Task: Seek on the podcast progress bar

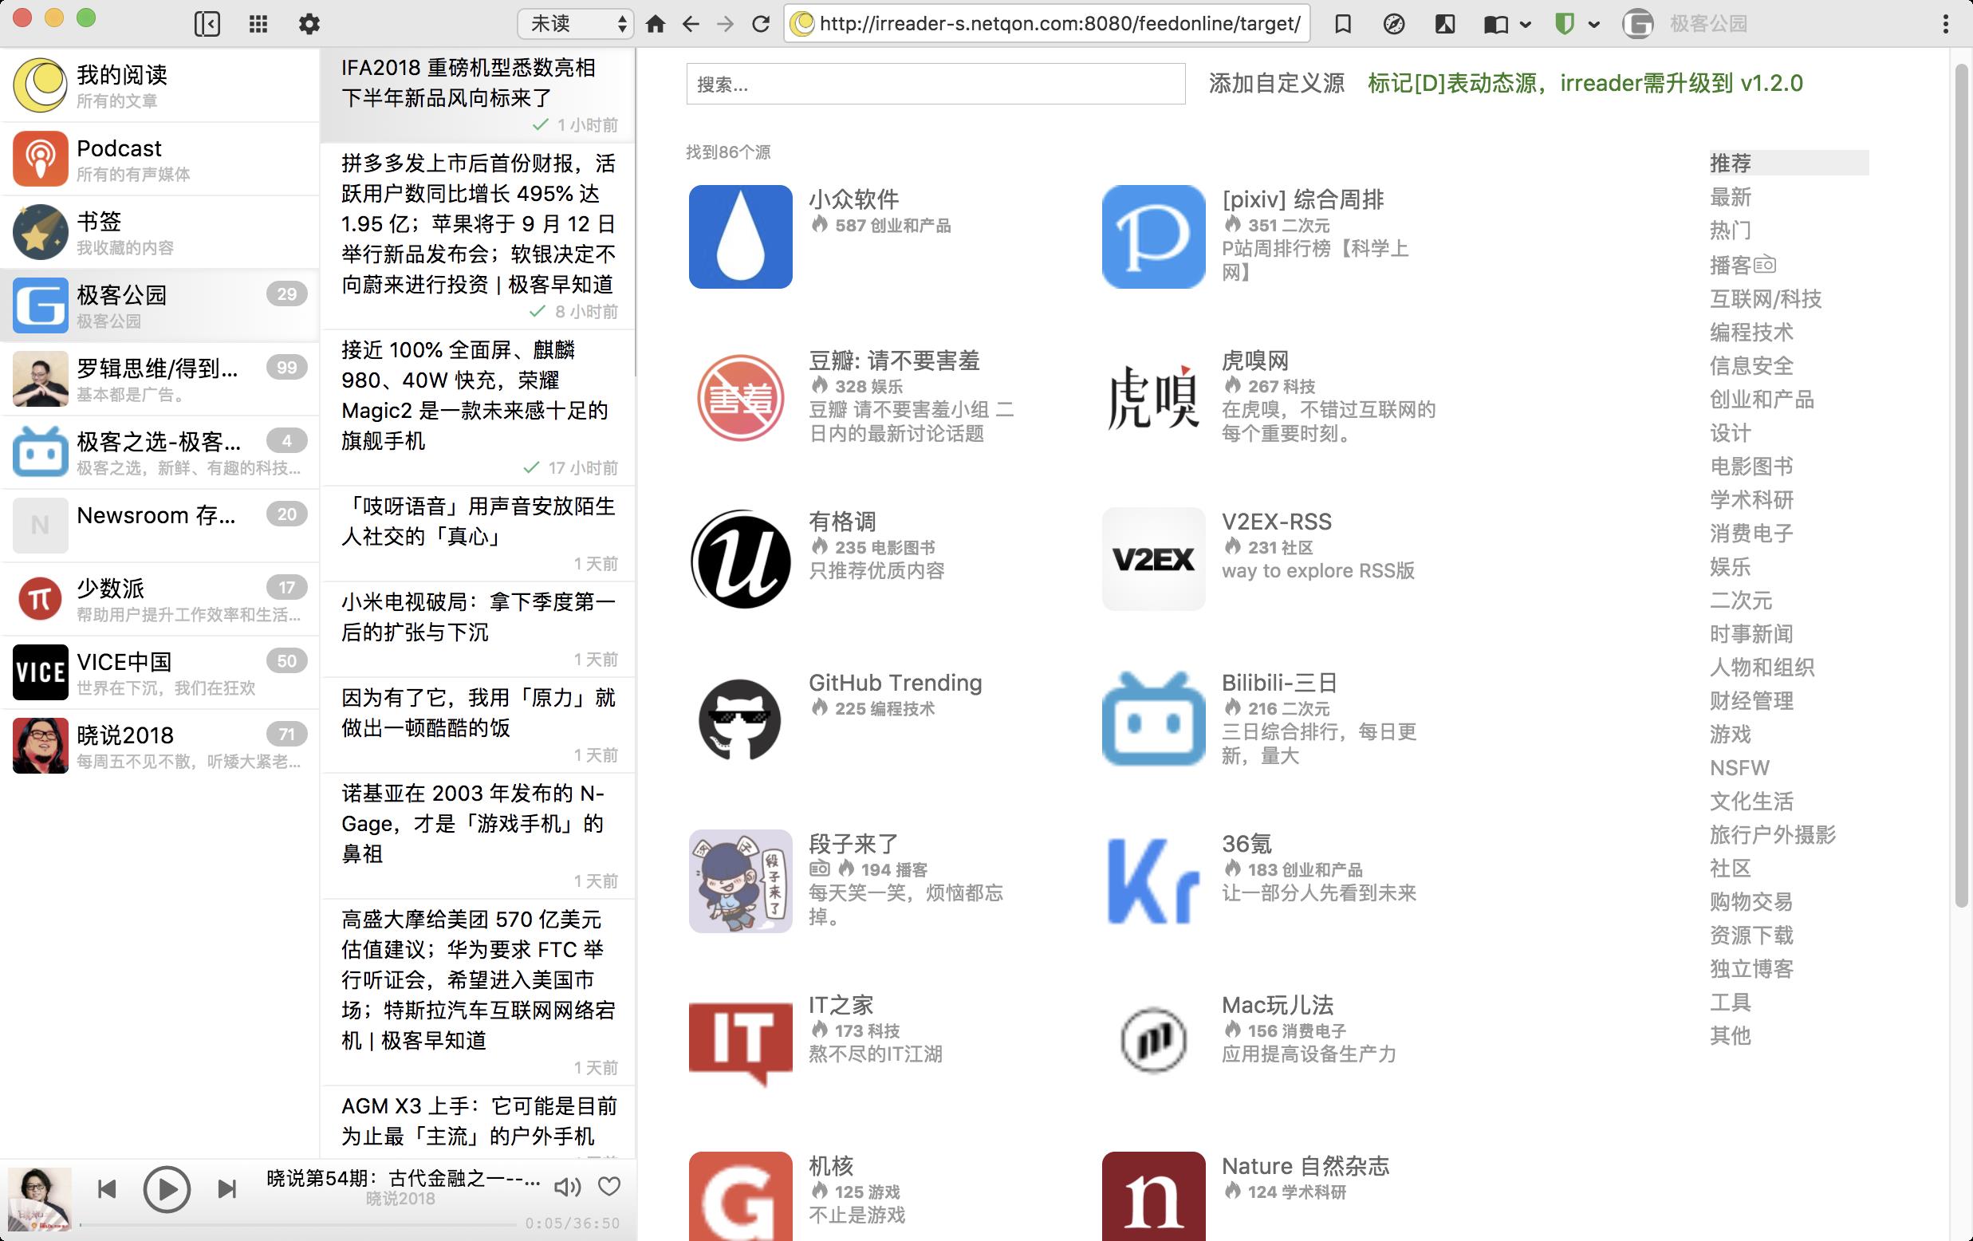Action: pyautogui.click(x=299, y=1224)
